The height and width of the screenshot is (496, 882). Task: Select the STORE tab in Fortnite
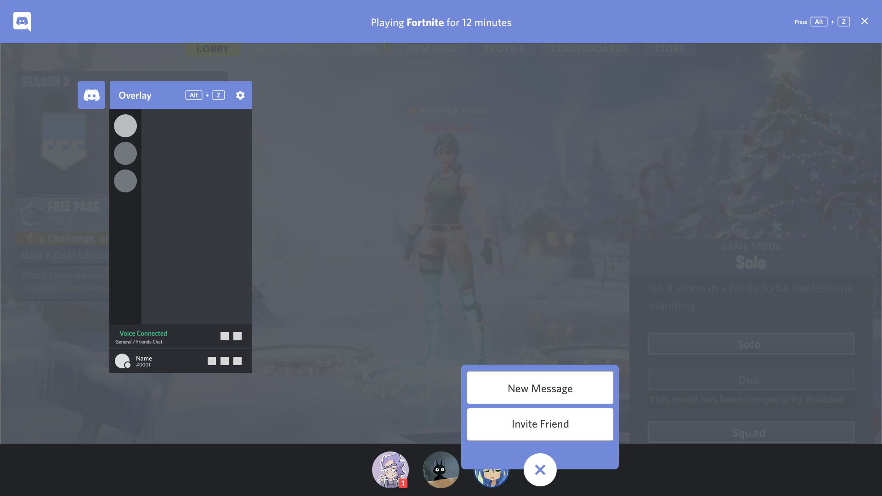669,48
